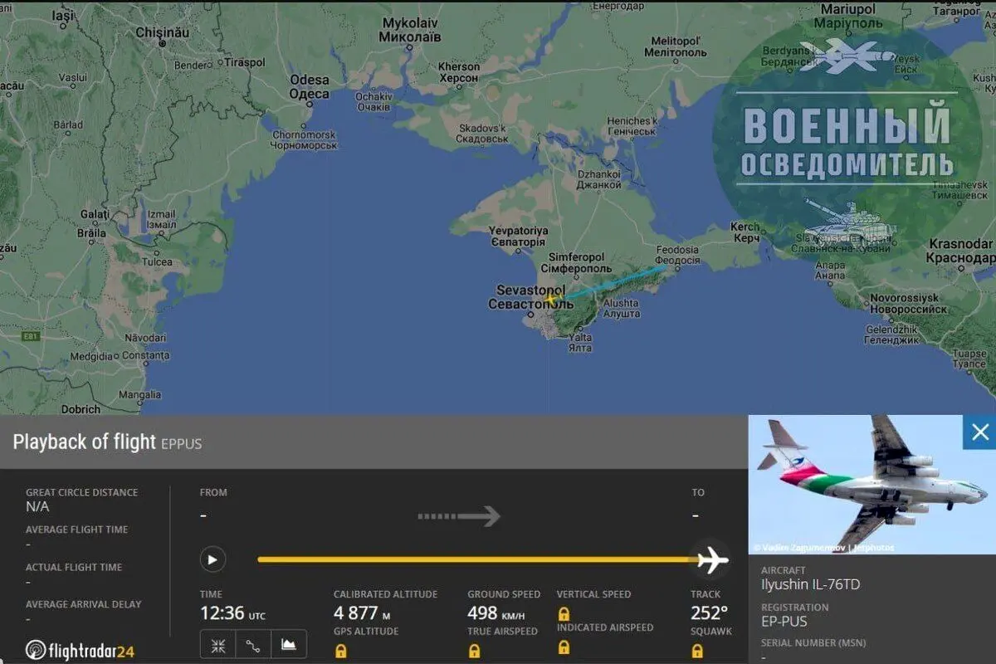Click the Yevpatoriya label on the map
The width and height of the screenshot is (996, 664).
tap(518, 235)
